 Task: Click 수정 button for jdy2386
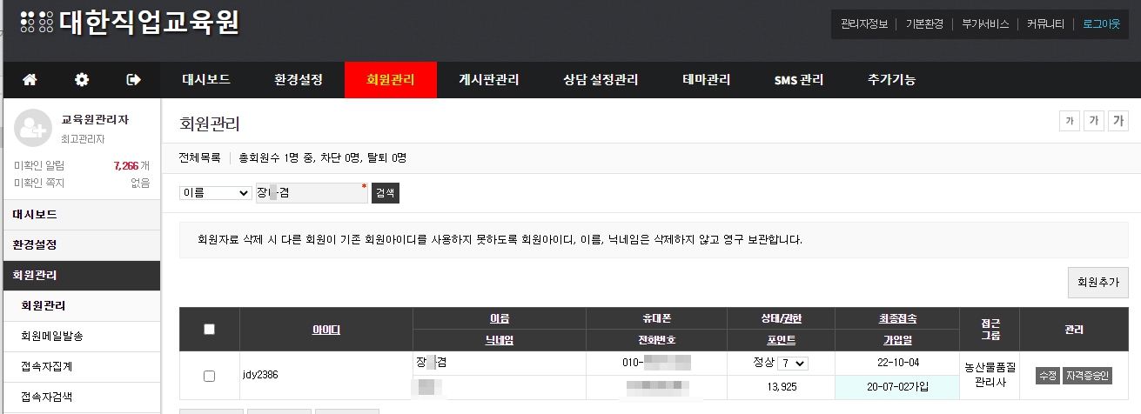[1047, 376]
